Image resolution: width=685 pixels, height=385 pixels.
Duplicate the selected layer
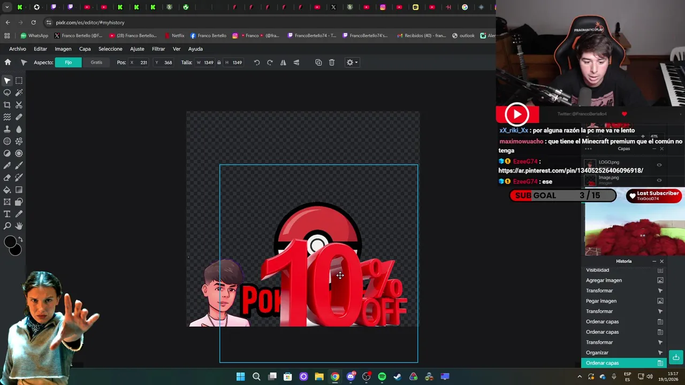[x=318, y=63]
